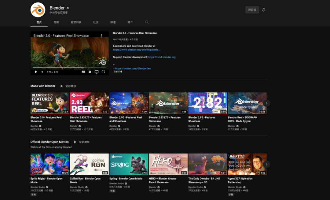Play all in Made with Blender section

point(68,86)
